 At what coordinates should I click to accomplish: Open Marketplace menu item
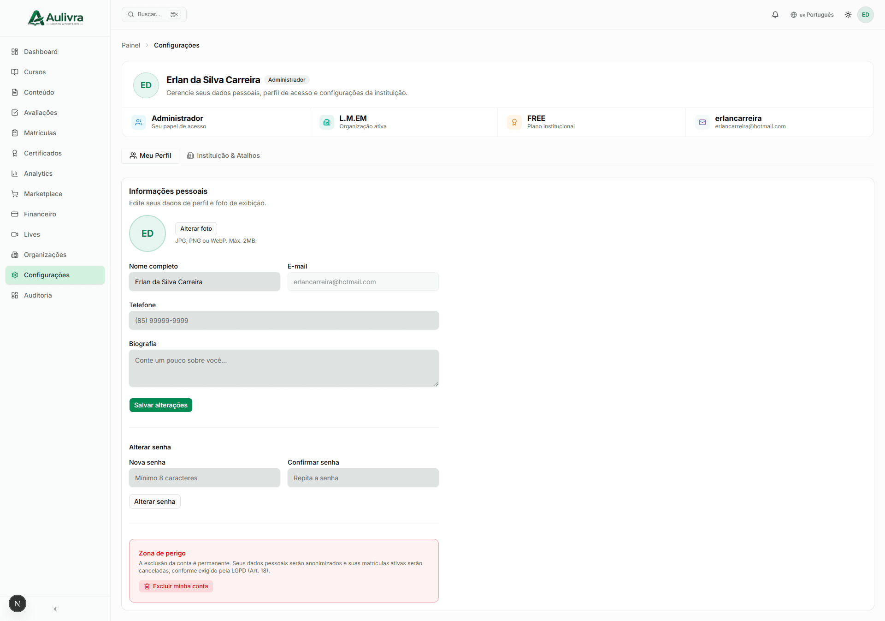55,194
